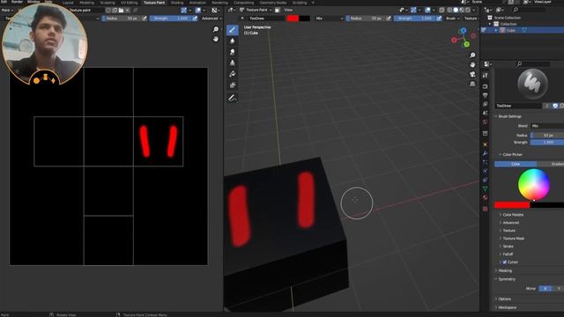564x317 pixels.
Task: Toggle the fake user shield on TexDraw brush
Action: (555, 106)
